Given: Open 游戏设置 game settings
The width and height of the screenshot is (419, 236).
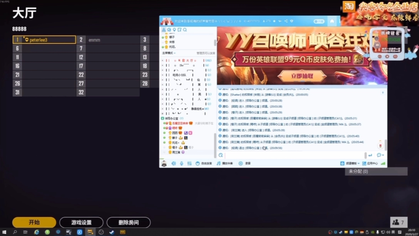Looking at the screenshot, I should pos(81,223).
